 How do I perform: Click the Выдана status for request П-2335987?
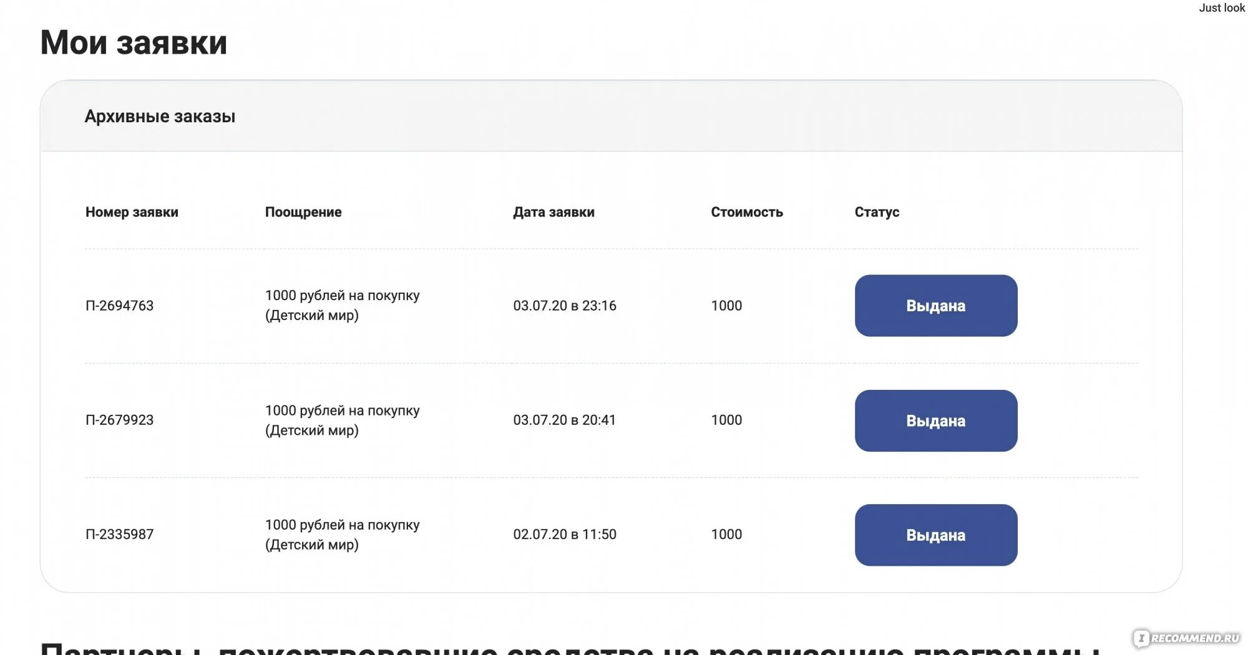pyautogui.click(x=936, y=535)
